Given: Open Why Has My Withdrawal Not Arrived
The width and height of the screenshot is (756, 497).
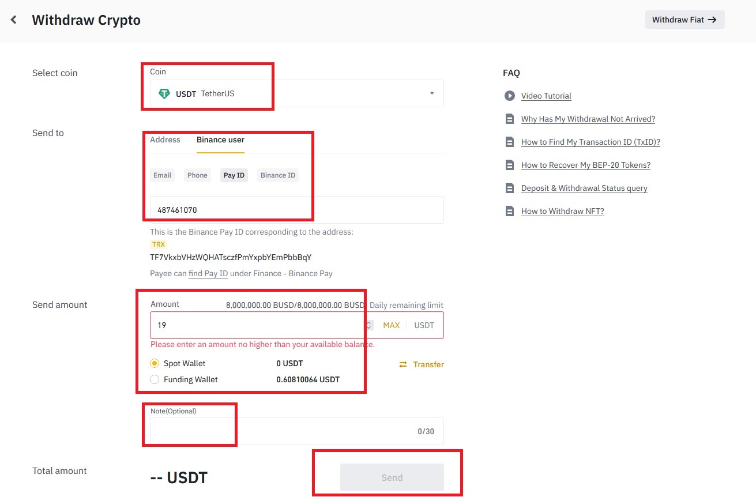Looking at the screenshot, I should [588, 119].
